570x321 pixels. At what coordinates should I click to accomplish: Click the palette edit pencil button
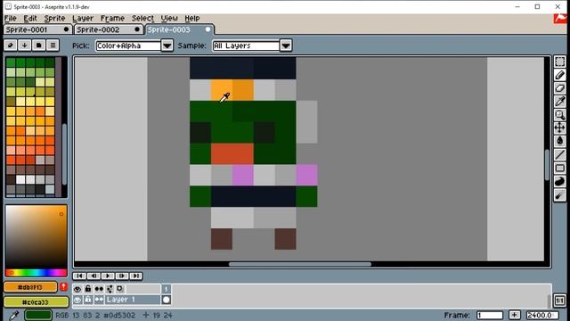tap(10, 45)
